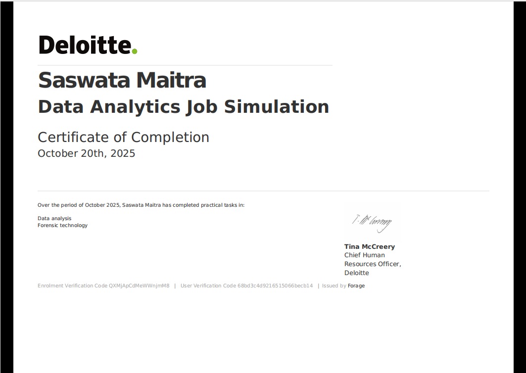
Task: Select the Deloitte label beneath the officer title
Action: pos(356,273)
